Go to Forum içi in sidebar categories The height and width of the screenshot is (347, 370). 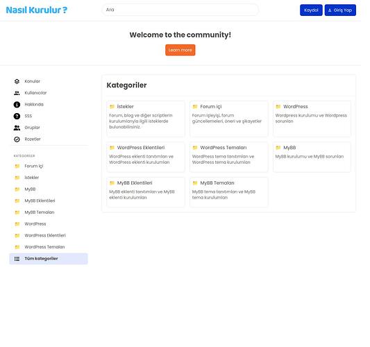click(x=49, y=166)
